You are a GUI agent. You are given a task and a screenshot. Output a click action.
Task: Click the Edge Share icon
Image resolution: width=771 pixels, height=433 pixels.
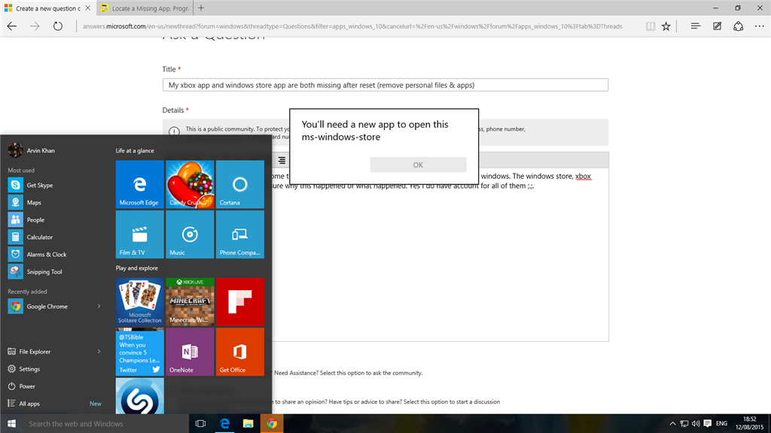pyautogui.click(x=738, y=26)
